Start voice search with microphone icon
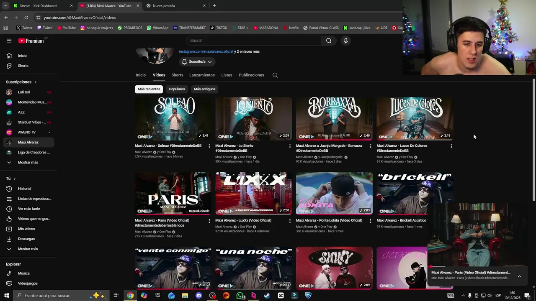The image size is (536, 301). coord(345,41)
